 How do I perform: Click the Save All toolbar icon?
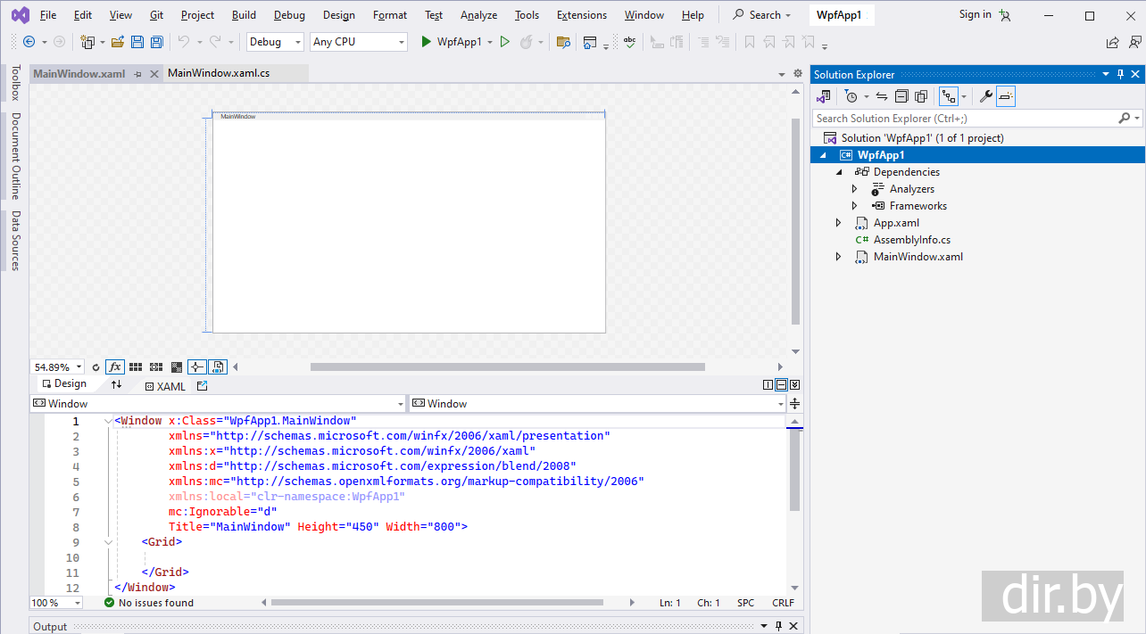click(x=157, y=42)
